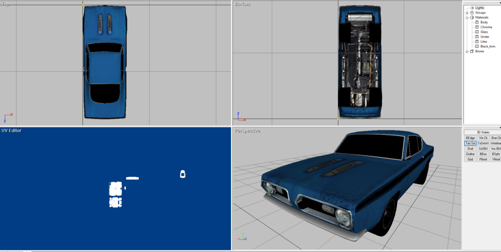The image size is (501, 252).
Task: Click the Body material texture icon
Action: [477, 22]
